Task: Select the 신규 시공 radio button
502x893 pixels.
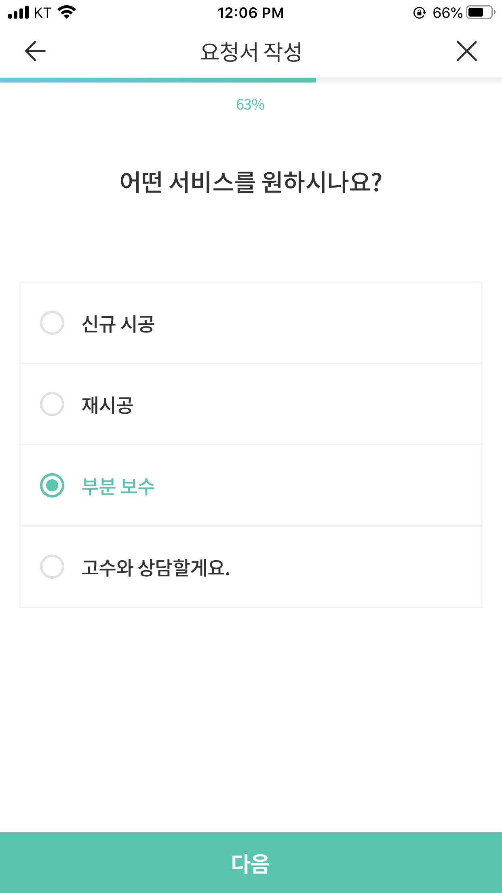Action: (x=52, y=323)
